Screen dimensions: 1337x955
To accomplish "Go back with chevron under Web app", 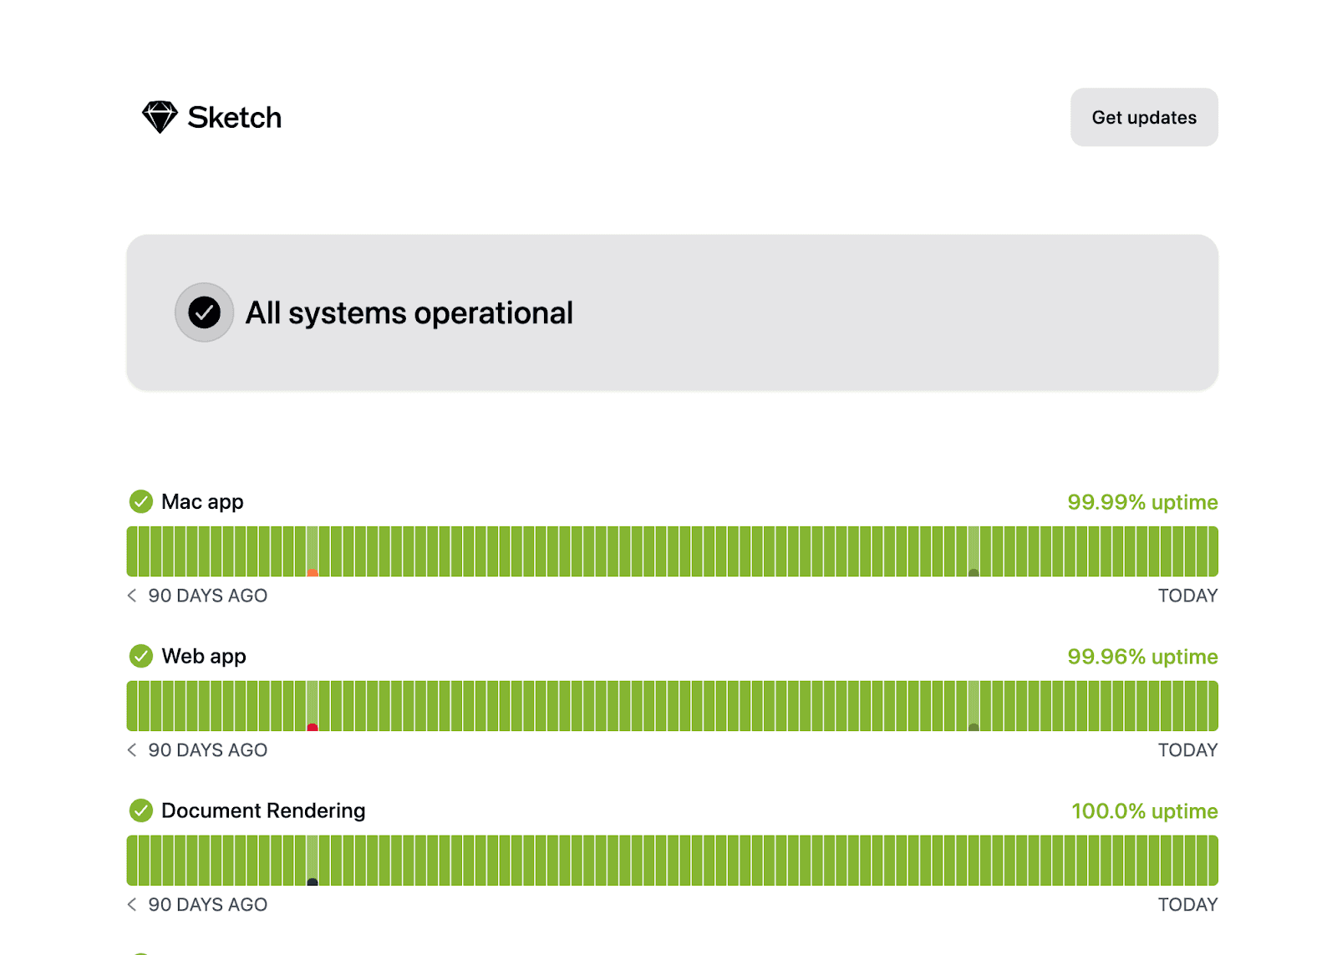I will click(x=132, y=750).
